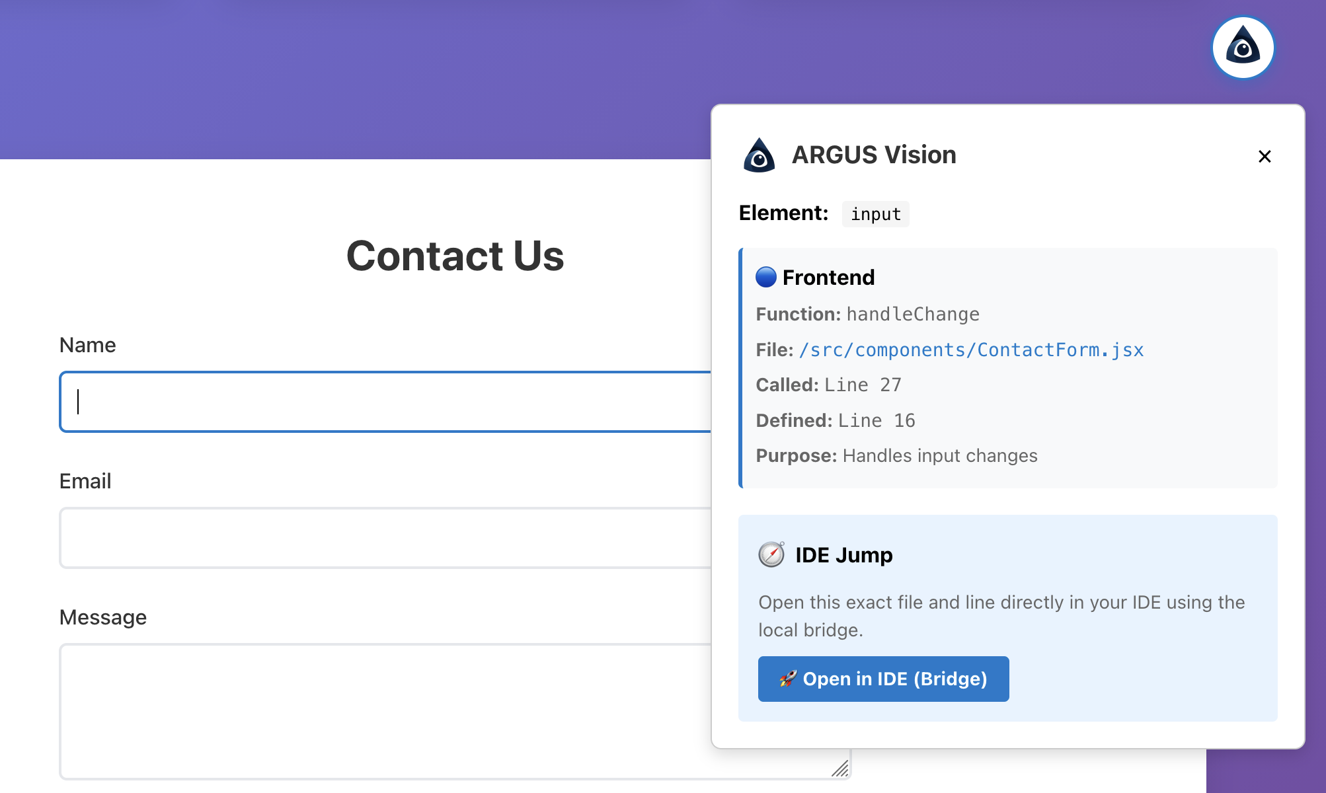Click the Open in IDE (Bridge) button
Image resolution: width=1326 pixels, height=793 pixels.
(883, 679)
